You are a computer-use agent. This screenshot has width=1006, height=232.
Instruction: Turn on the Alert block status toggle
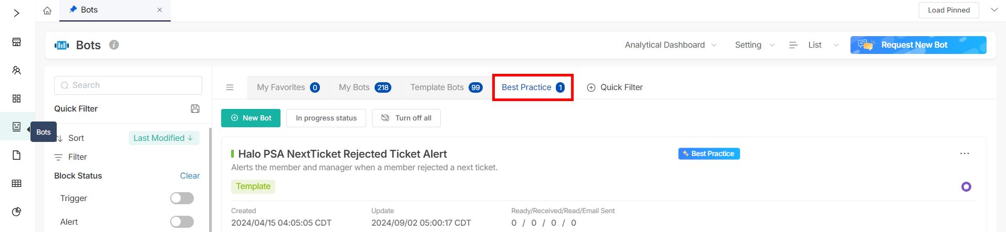click(x=182, y=222)
